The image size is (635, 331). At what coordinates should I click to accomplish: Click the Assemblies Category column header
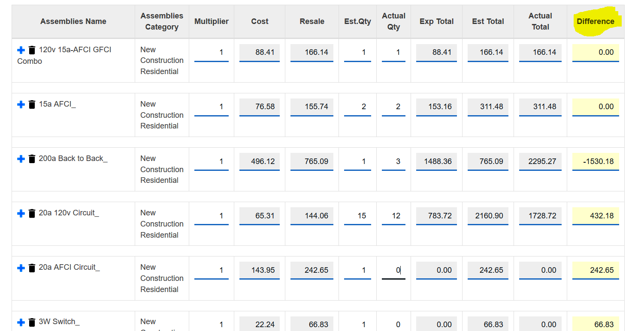coord(162,21)
